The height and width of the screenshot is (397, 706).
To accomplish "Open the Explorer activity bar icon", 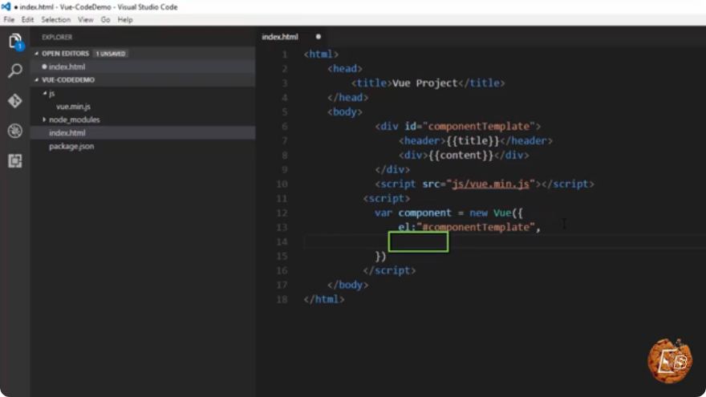I will click(15, 42).
